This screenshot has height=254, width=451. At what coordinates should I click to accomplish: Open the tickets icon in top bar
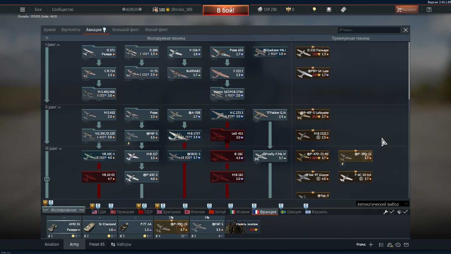pyautogui.click(x=344, y=10)
